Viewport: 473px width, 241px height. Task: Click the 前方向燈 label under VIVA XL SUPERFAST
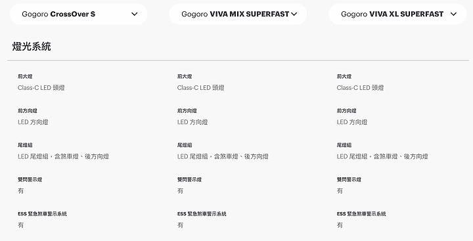coord(347,111)
